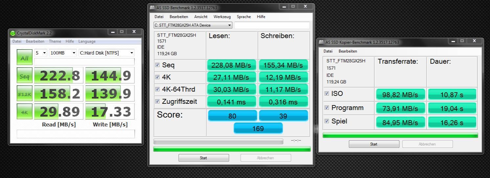Image resolution: width=490 pixels, height=178 pixels.
Task: Open the test count dropdown showing 5
Action: point(41,53)
